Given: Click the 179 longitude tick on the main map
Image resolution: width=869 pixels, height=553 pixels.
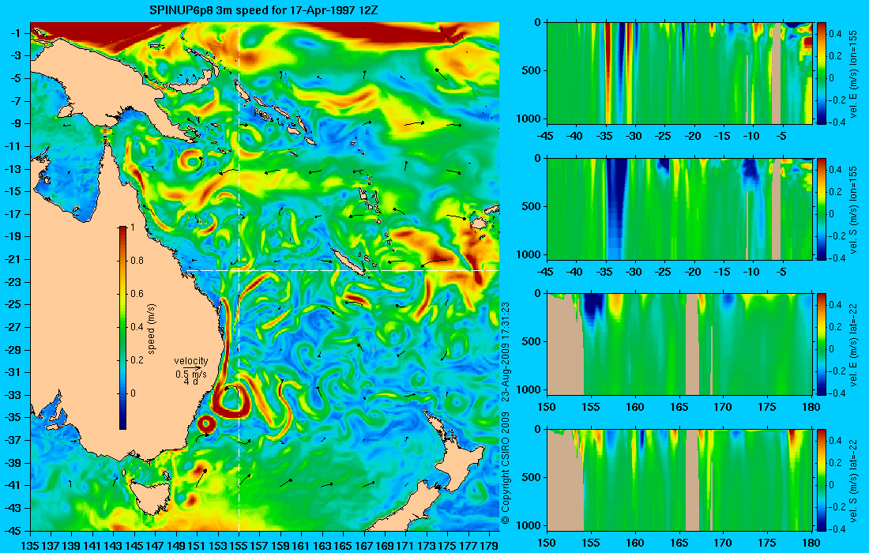Looking at the screenshot, I should [489, 545].
